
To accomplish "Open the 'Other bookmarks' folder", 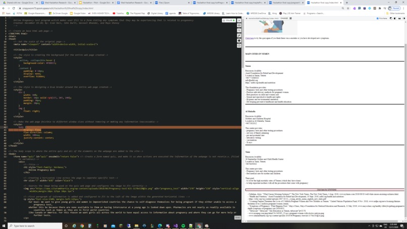I will coord(395,13).
